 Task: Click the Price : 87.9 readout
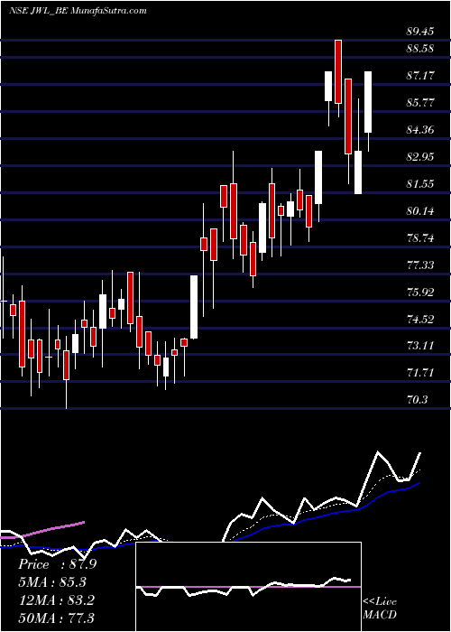point(57,564)
